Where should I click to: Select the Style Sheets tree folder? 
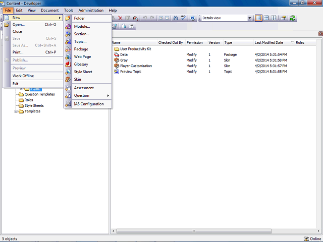tap(34, 105)
